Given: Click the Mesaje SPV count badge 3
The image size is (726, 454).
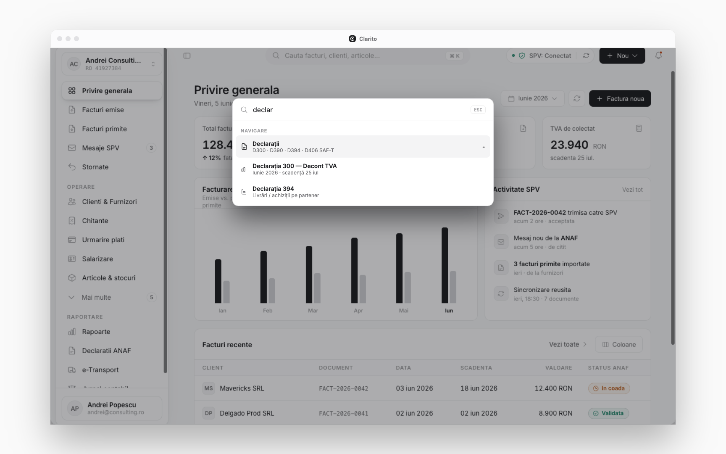Looking at the screenshot, I should click(151, 148).
